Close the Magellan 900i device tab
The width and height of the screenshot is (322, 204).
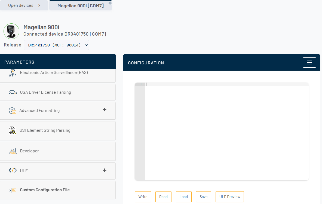click(x=110, y=3)
